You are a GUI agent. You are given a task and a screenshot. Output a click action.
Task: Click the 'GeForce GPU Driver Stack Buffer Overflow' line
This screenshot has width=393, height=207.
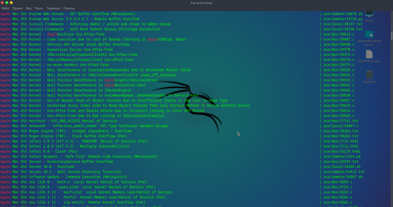pos(64,45)
